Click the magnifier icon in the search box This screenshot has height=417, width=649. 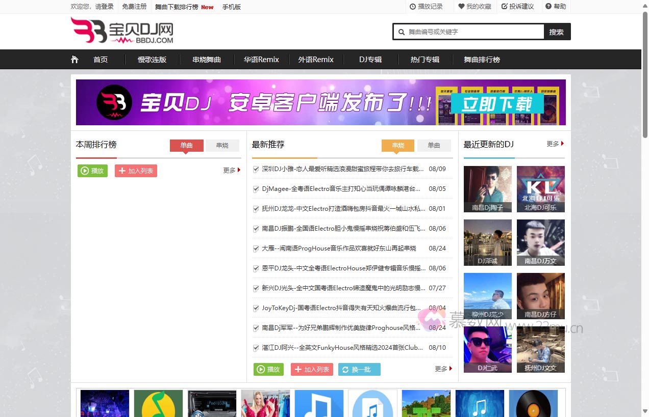coord(401,32)
